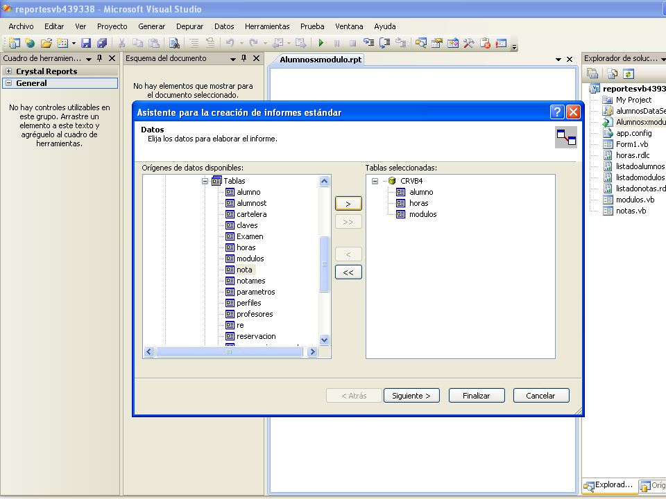The height and width of the screenshot is (499, 666).
Task: Open the toolbar options overflow arrow
Action: tap(514, 46)
